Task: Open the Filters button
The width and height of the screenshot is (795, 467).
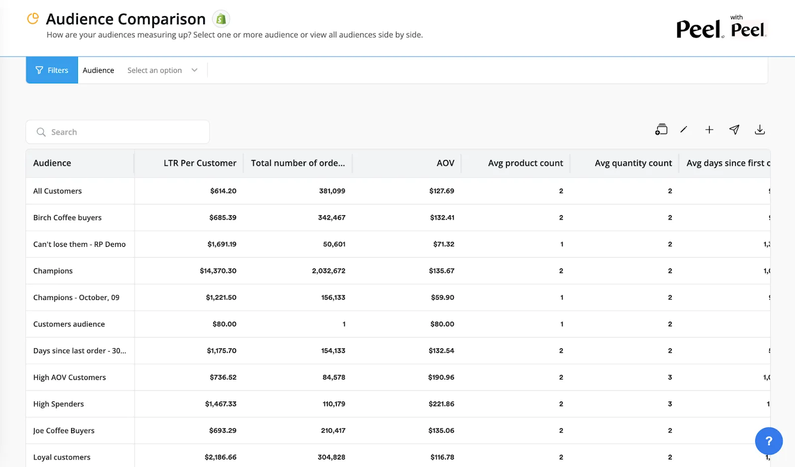Action: 52,70
